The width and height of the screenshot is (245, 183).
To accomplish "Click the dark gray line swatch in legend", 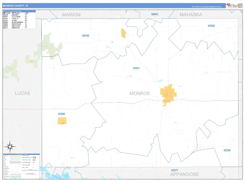I will tap(15, 162).
